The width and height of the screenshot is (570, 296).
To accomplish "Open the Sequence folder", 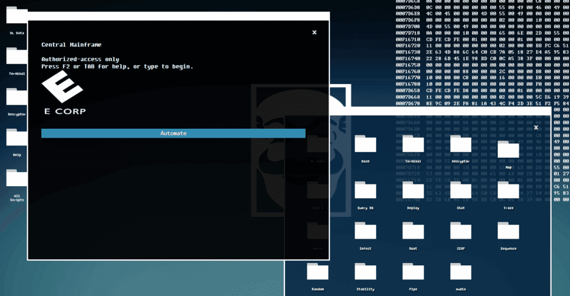I will point(508,233).
